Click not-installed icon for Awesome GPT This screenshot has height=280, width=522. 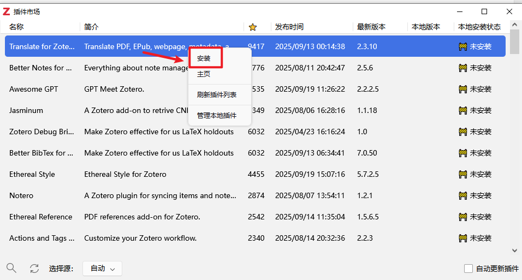[x=463, y=89]
